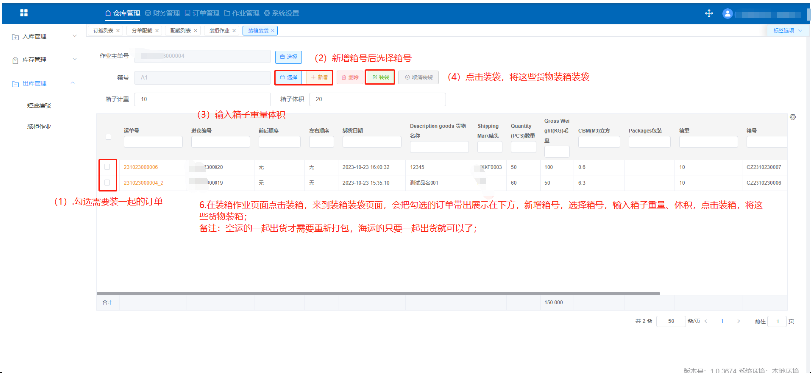This screenshot has height=373, width=811.
Task: Close the 订舱列表 tab with its X
Action: tap(118, 31)
